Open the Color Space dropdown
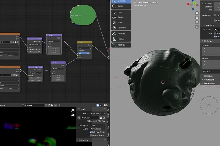The width and height of the screenshot is (220, 146). [x=97, y=125]
